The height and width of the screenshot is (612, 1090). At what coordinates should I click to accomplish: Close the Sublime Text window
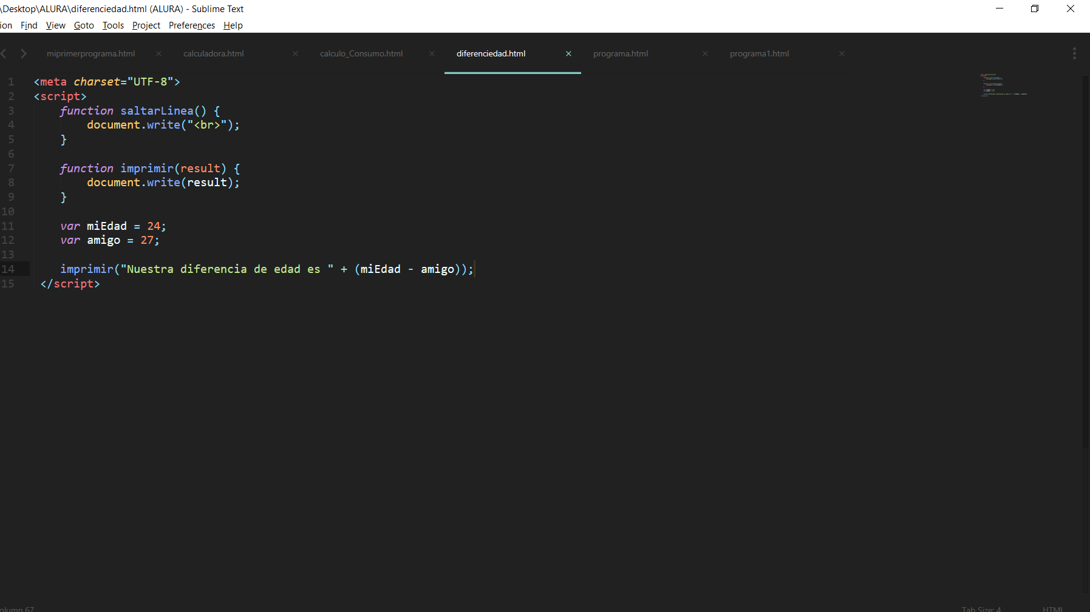[x=1071, y=8]
